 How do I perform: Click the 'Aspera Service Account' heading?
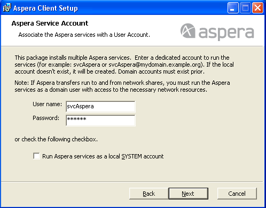(50, 23)
